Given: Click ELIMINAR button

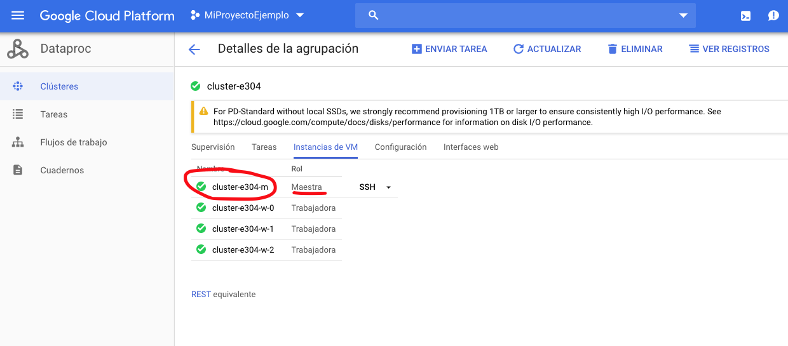Looking at the screenshot, I should point(635,49).
